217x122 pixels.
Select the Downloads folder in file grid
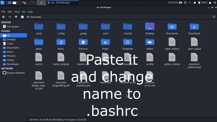coord(194,28)
